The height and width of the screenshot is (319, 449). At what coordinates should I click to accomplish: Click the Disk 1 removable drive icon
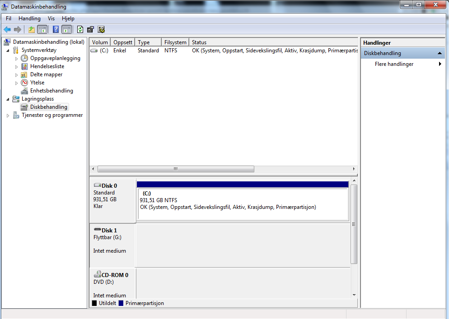pos(98,230)
